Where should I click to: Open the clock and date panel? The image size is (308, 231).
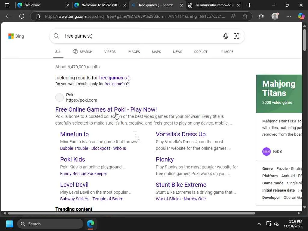293,224
